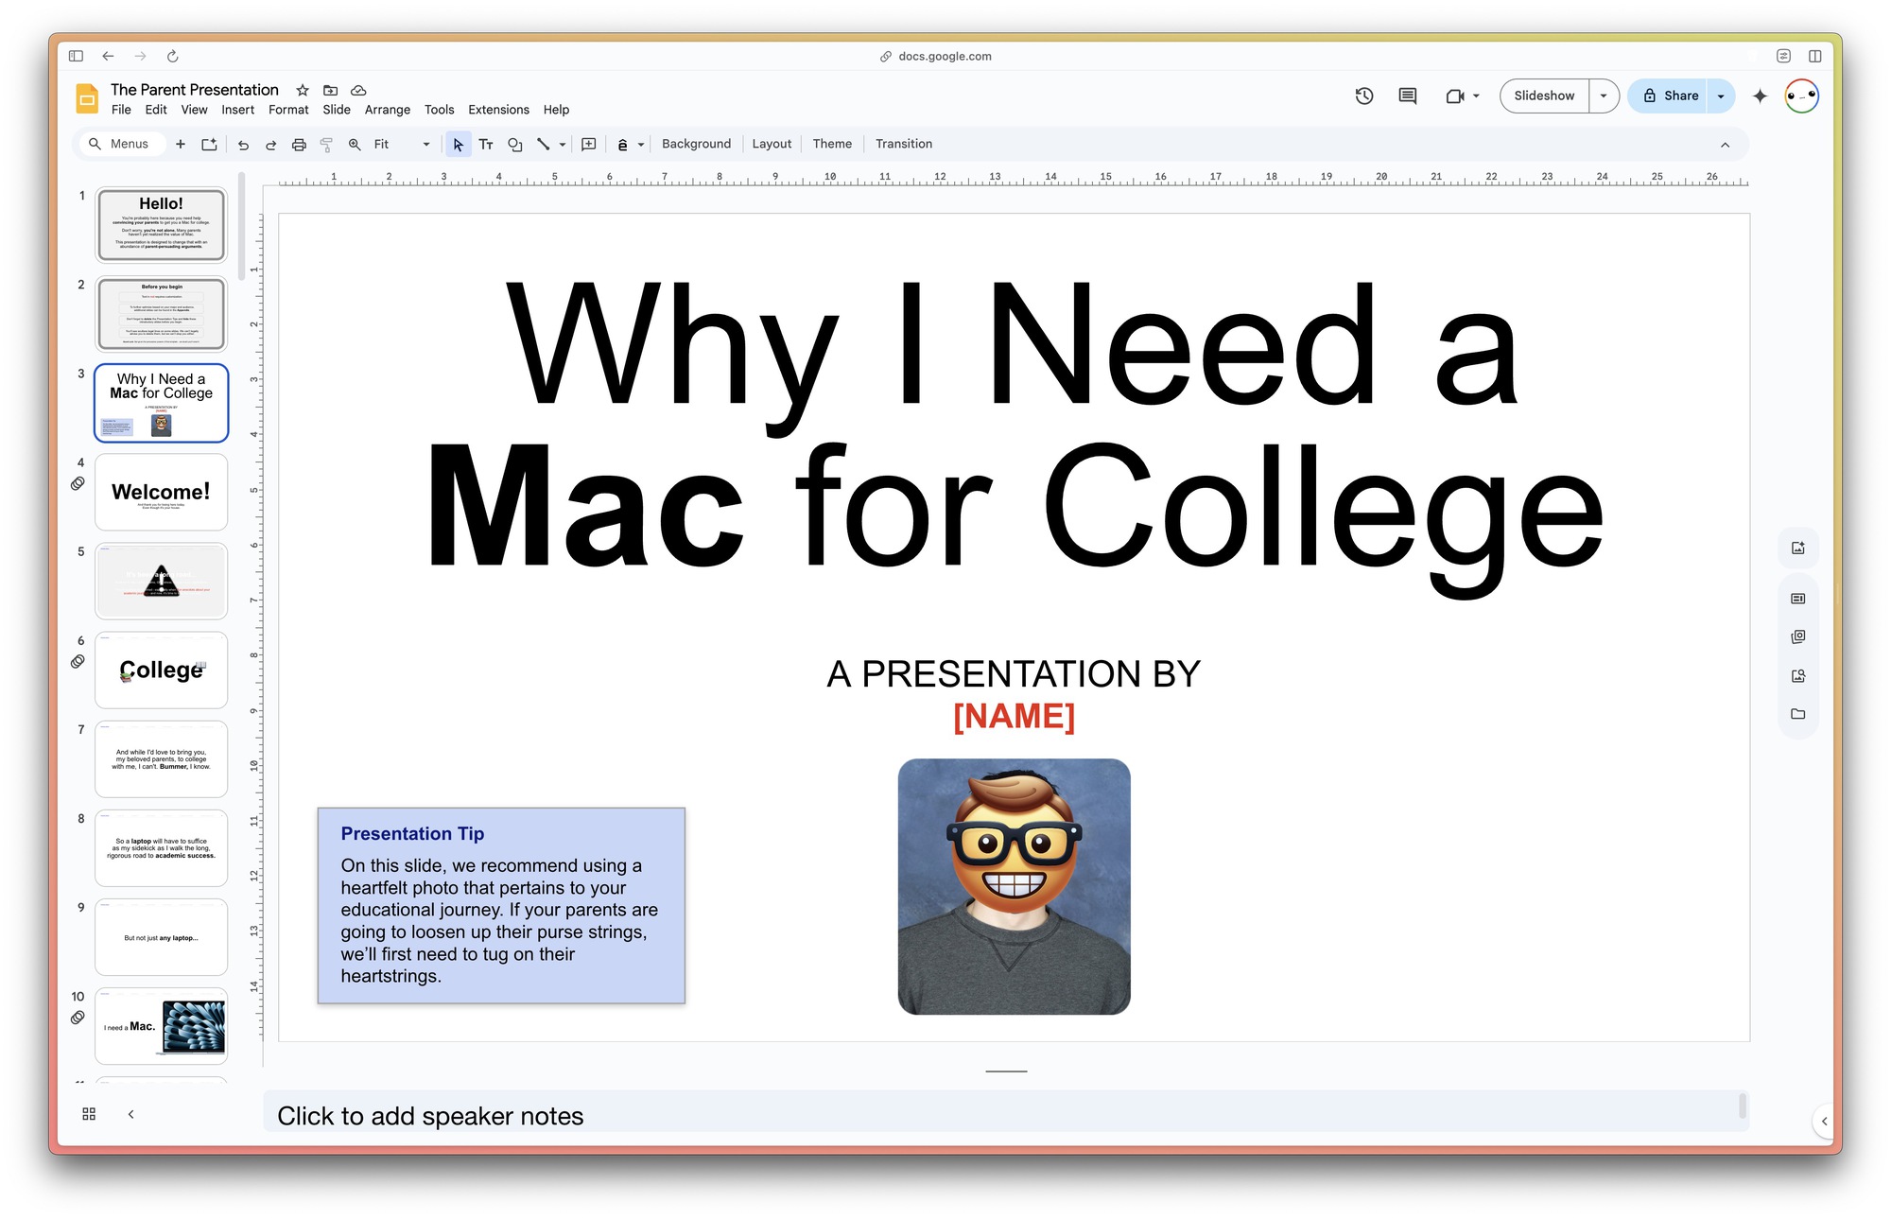This screenshot has width=1891, height=1219.
Task: Click the Share button
Action: point(1669,96)
